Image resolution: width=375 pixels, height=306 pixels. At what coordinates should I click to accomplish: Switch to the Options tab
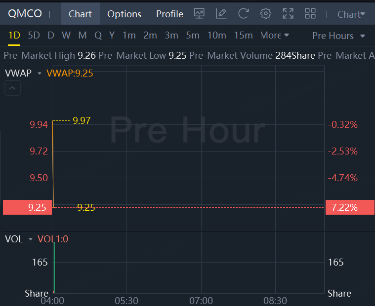124,14
